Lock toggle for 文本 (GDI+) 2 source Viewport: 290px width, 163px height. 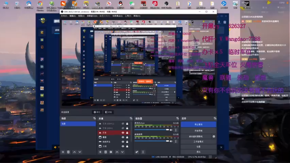[x=127, y=124]
